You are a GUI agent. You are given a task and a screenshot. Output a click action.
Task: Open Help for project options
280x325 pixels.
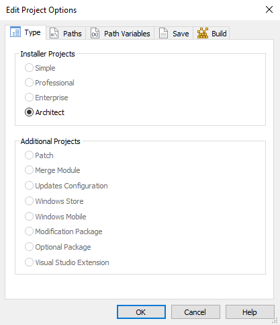(x=250, y=312)
